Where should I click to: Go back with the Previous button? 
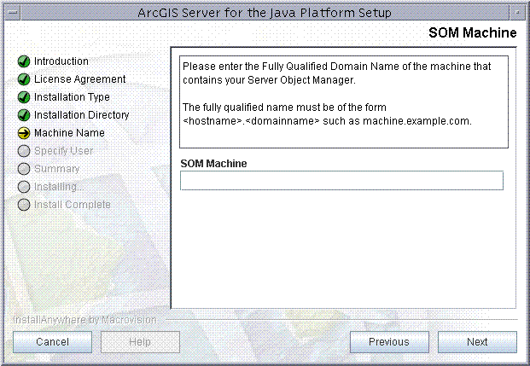click(389, 342)
